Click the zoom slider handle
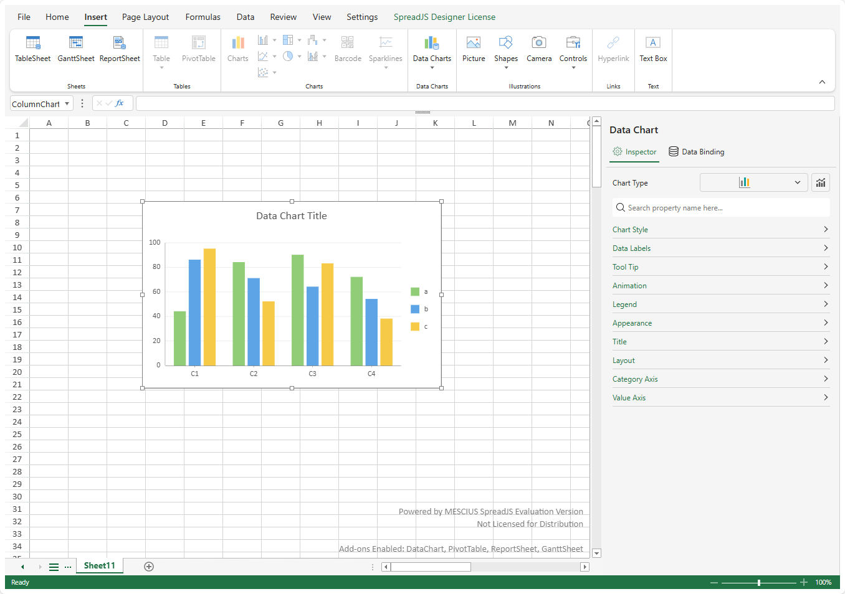Image resolution: width=845 pixels, height=594 pixels. (759, 583)
